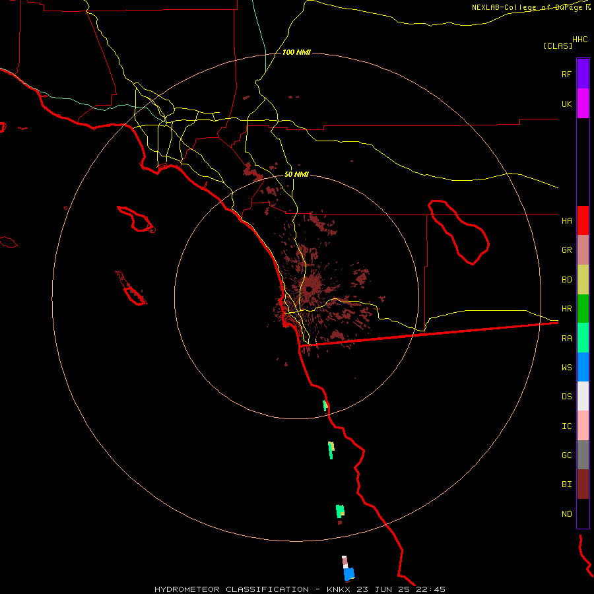Viewport: 594px width, 594px height.
Task: Click the 'ND' legend label
Action: (567, 514)
